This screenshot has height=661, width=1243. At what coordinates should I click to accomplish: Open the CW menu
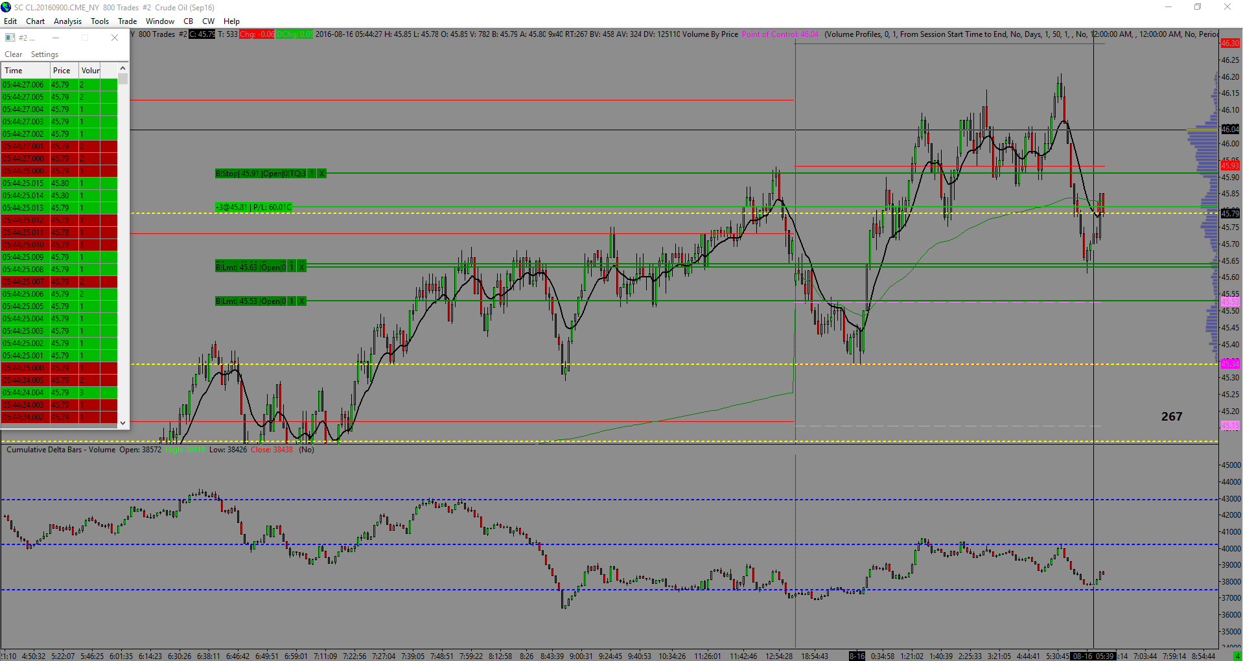209,21
